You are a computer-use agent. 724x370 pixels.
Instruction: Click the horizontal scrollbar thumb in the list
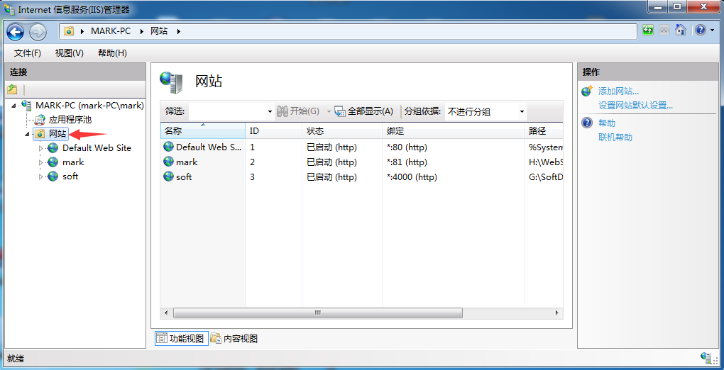(318, 313)
